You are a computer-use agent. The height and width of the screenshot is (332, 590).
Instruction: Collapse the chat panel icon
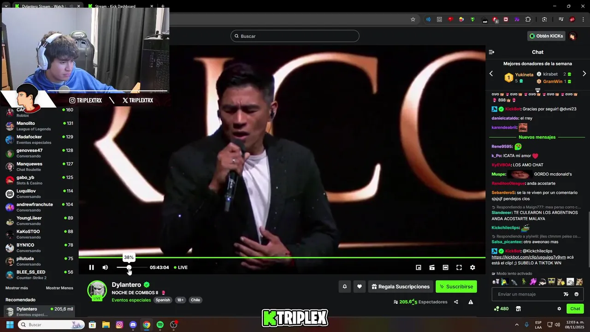coord(491,52)
